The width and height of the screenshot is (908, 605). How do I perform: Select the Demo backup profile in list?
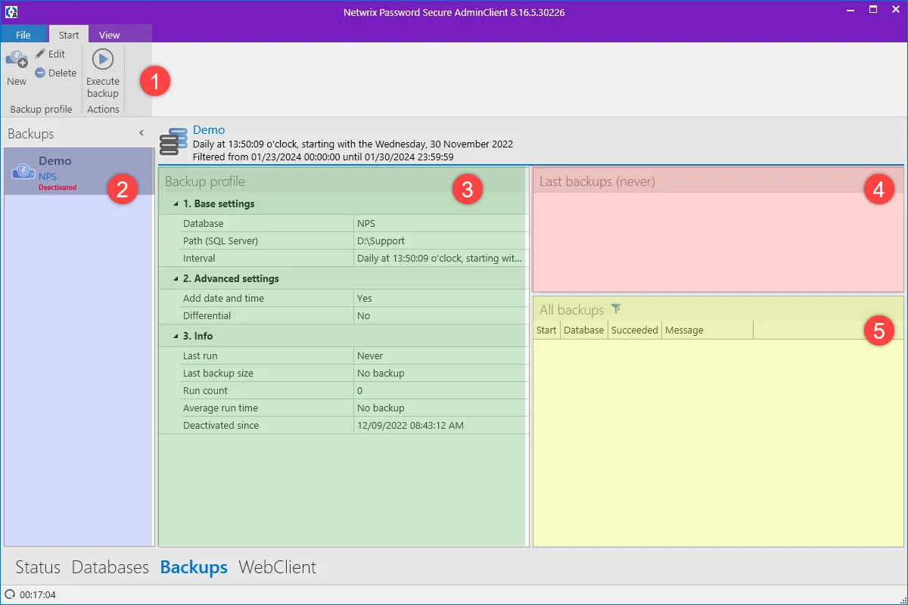[x=79, y=172]
